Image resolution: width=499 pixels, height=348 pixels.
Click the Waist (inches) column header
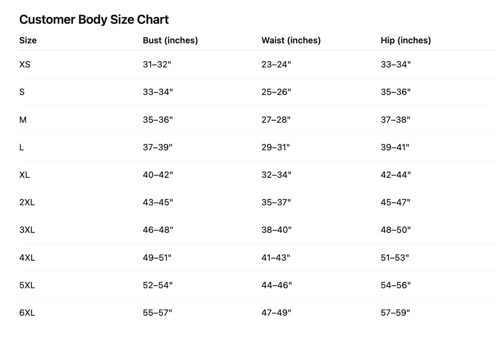(291, 40)
